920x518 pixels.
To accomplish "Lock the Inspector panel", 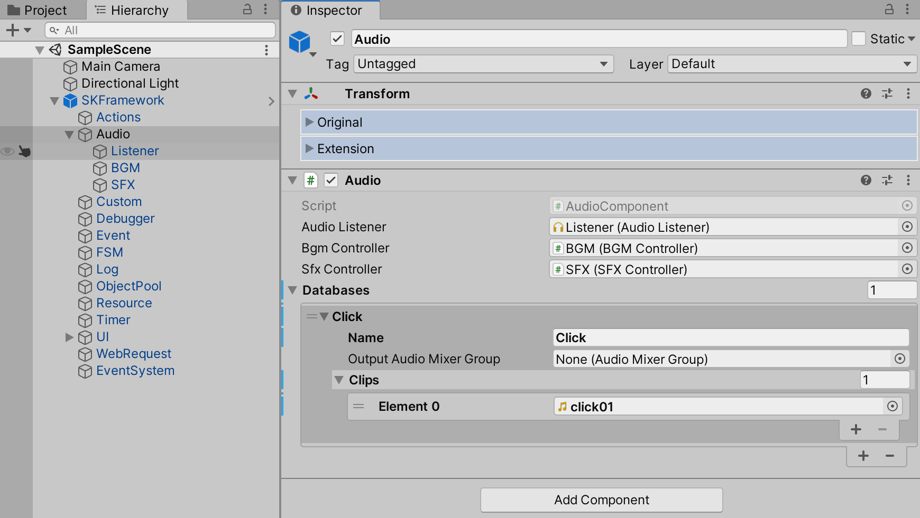I will [x=889, y=10].
